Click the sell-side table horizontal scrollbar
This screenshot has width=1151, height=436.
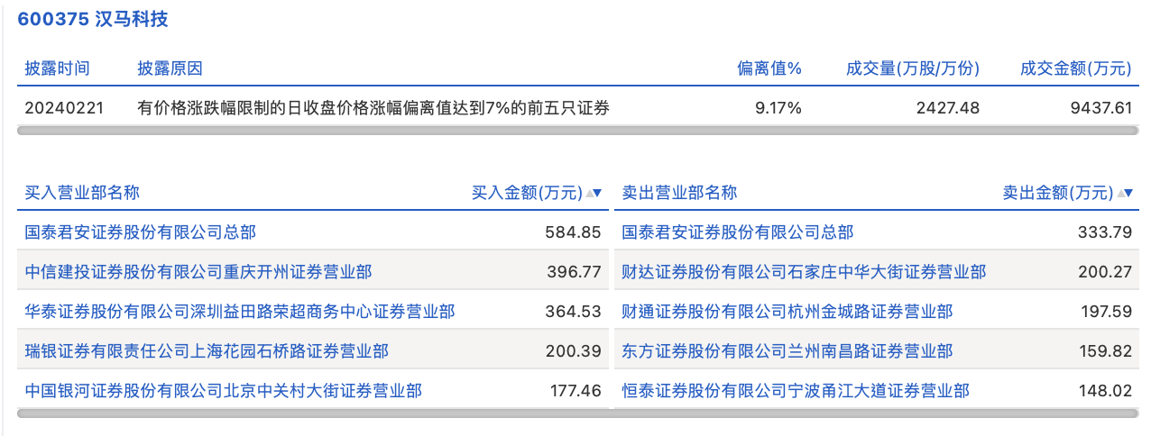point(876,413)
